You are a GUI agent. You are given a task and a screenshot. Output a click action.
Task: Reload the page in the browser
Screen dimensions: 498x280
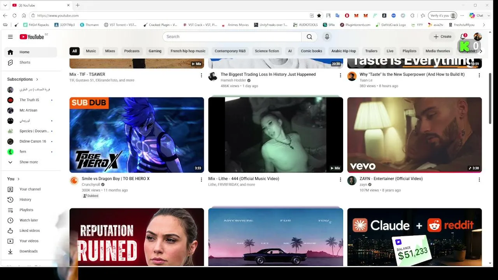click(x=14, y=16)
